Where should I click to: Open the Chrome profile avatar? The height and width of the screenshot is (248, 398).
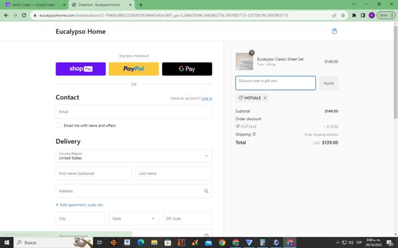(372, 15)
